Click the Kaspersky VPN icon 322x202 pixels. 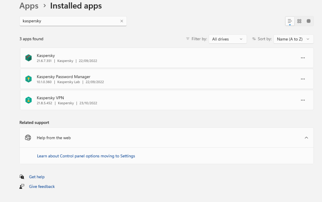28,100
